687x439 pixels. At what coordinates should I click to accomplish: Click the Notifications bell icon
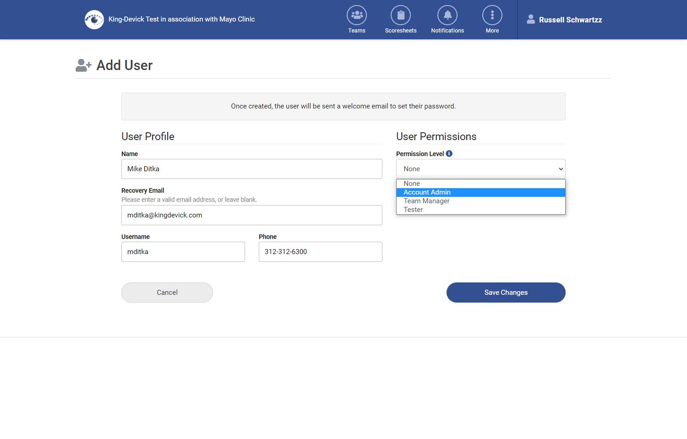[447, 15]
